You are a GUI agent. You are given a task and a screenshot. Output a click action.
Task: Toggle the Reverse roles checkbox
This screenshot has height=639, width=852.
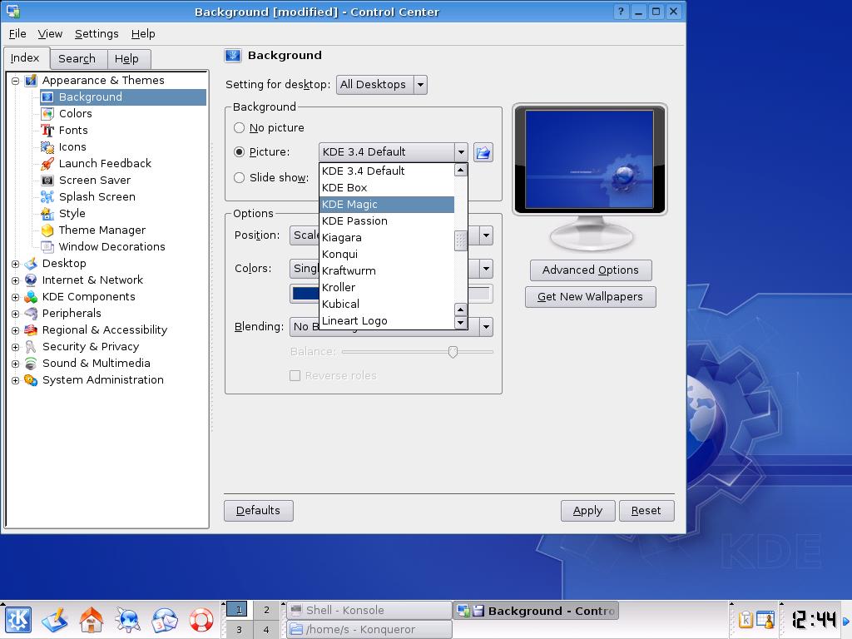click(x=295, y=375)
